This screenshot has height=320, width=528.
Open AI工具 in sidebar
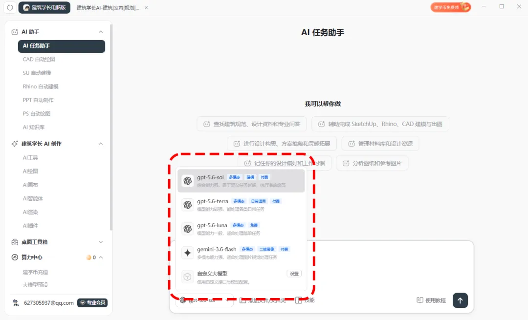[x=30, y=157]
